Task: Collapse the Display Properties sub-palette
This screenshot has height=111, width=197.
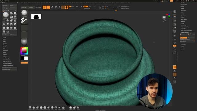Action: [x=184, y=32]
